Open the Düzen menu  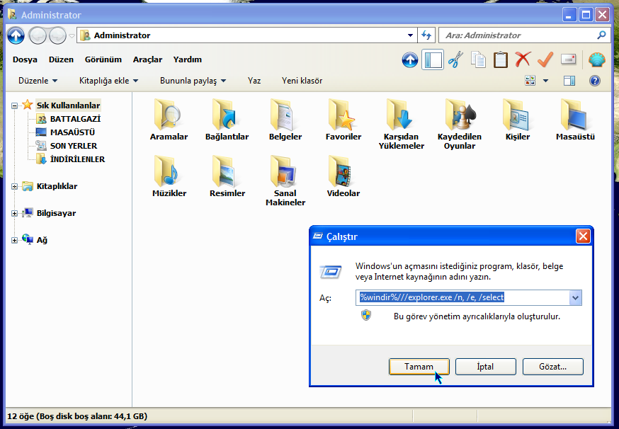pyautogui.click(x=61, y=59)
